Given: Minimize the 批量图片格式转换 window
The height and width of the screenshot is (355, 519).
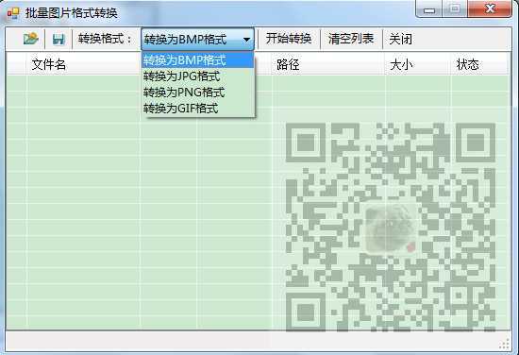Looking at the screenshot, I should pyautogui.click(x=429, y=9).
